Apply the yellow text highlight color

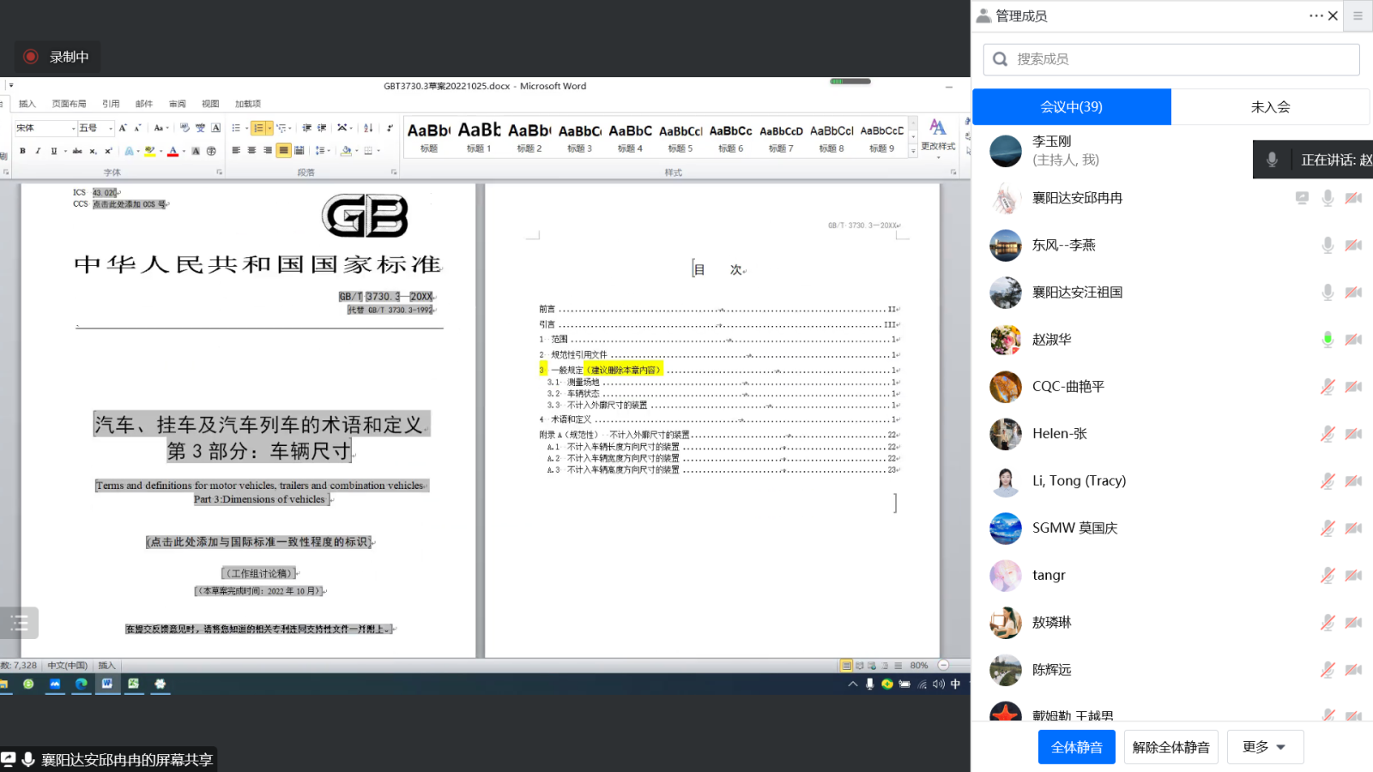[149, 151]
